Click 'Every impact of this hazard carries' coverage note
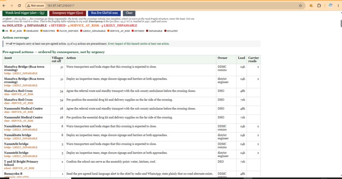 tap(138, 44)
